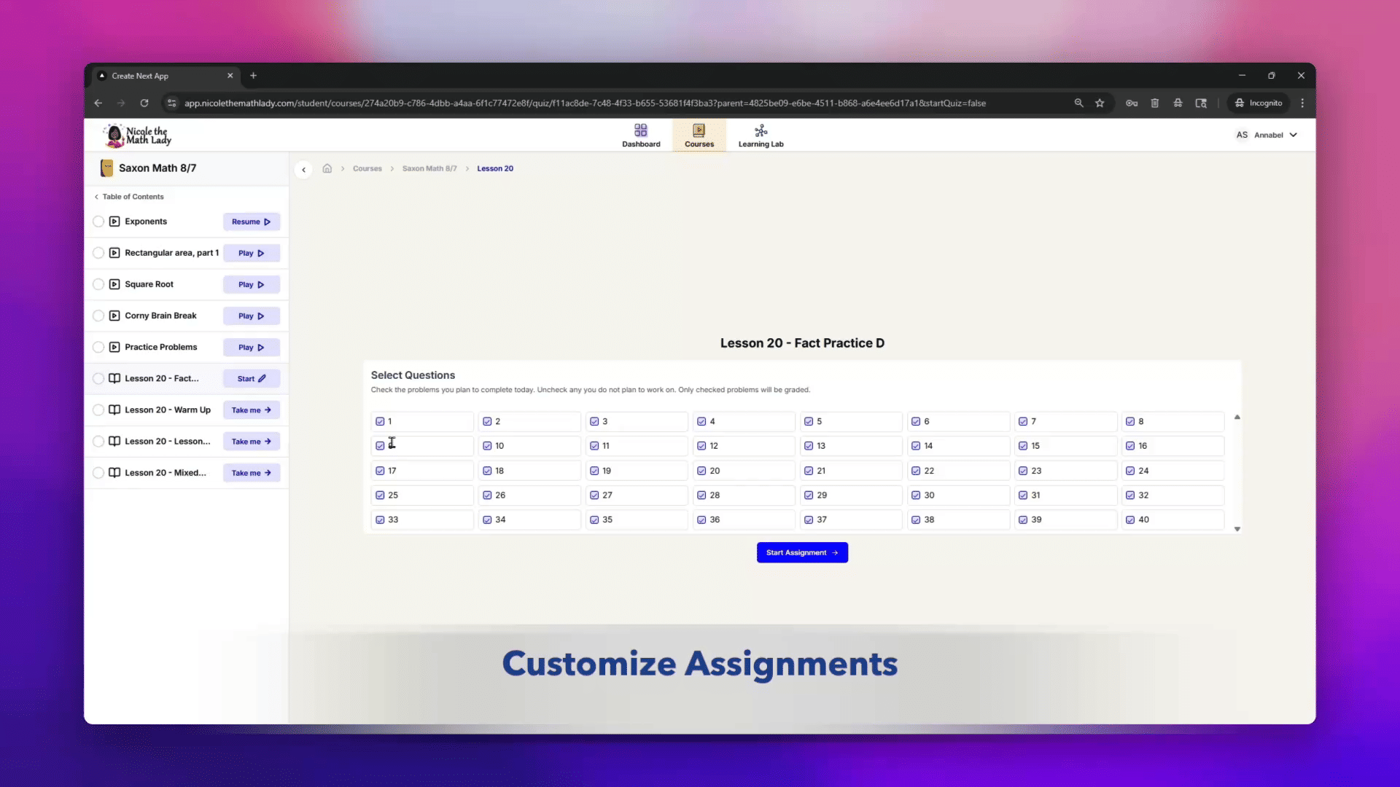Uncheck question 40 checkbox

[x=1130, y=520]
